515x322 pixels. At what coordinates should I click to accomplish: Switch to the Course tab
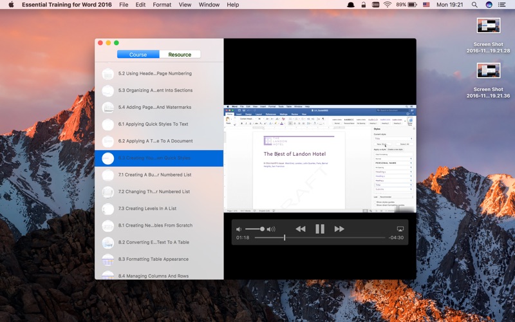pyautogui.click(x=138, y=55)
